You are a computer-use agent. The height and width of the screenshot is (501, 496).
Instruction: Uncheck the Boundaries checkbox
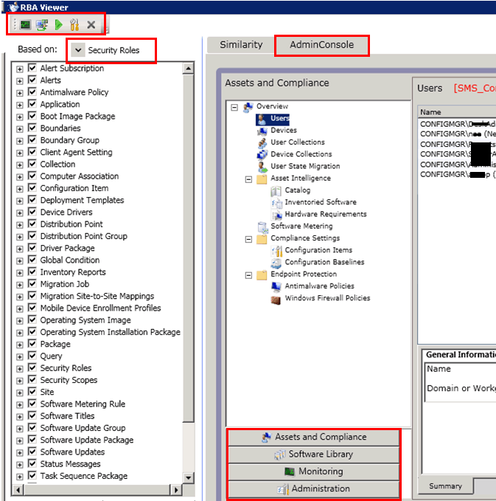click(x=32, y=128)
